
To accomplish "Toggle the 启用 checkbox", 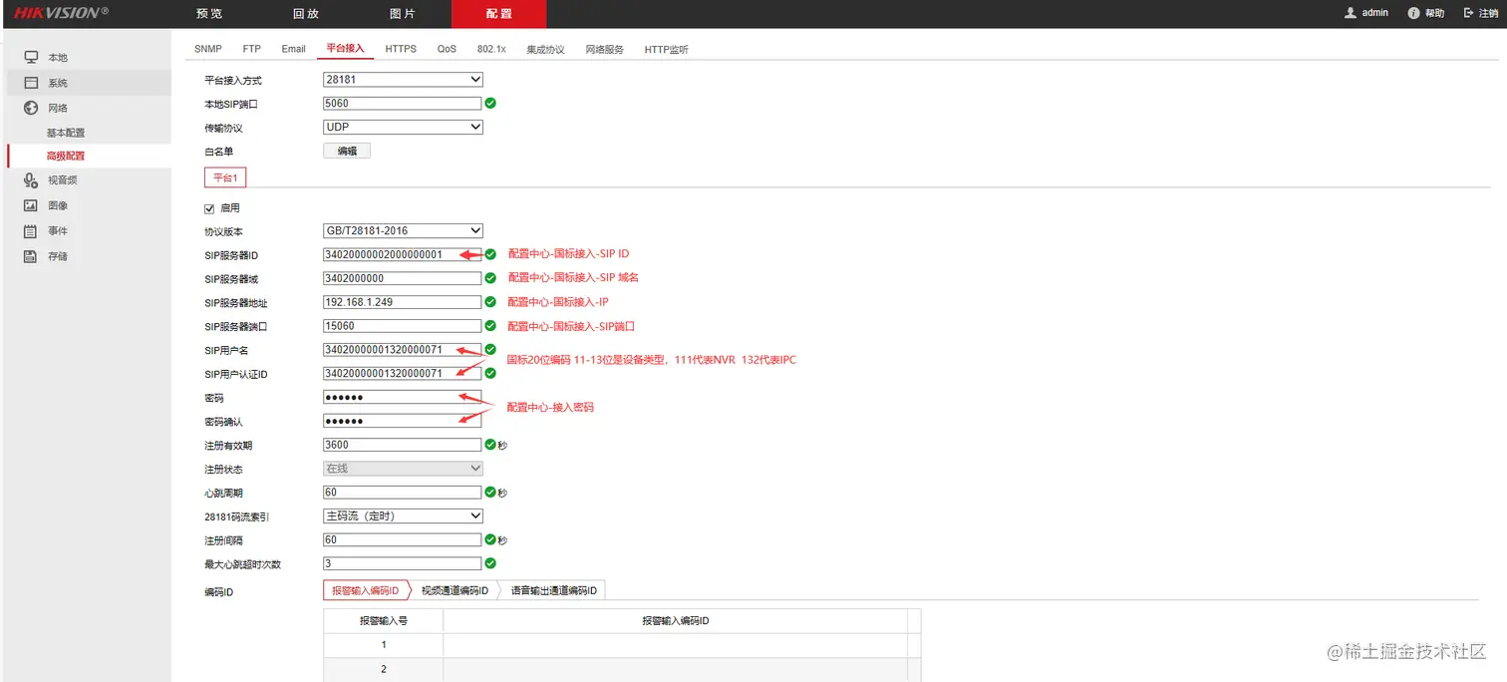I will (x=209, y=208).
